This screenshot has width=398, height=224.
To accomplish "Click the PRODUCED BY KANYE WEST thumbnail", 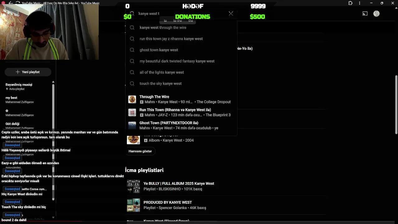I will click(133, 205).
